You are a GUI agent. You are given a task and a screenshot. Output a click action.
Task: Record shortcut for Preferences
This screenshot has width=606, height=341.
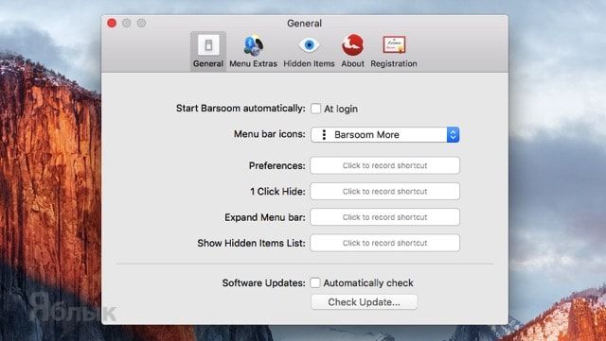[x=385, y=165]
